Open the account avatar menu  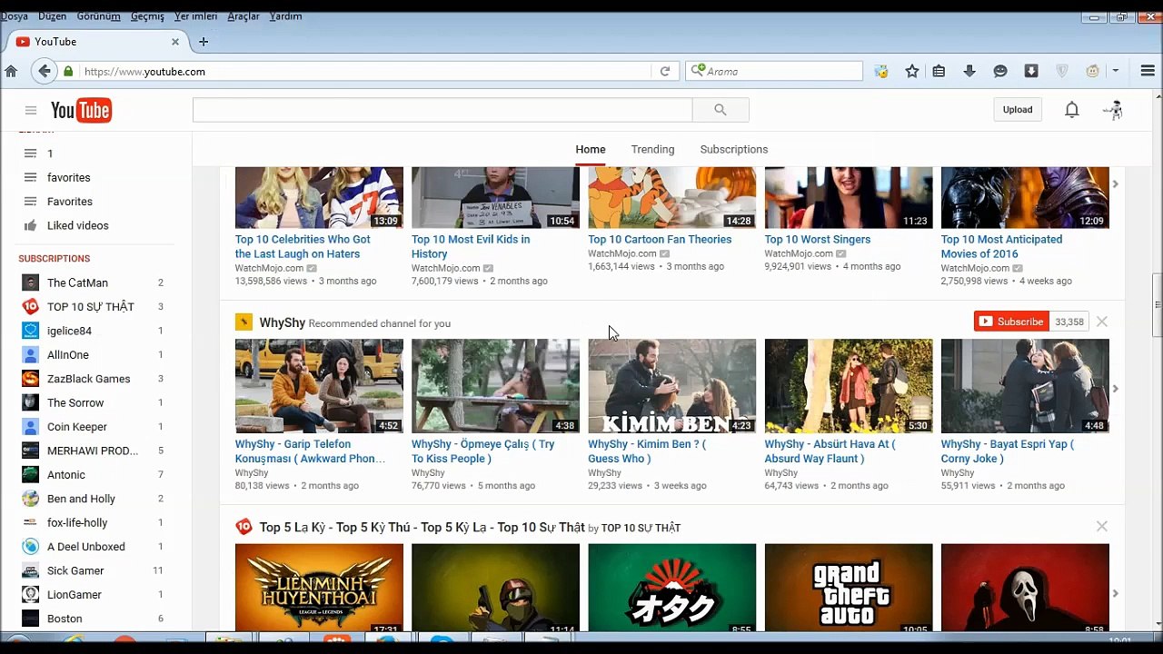1114,110
